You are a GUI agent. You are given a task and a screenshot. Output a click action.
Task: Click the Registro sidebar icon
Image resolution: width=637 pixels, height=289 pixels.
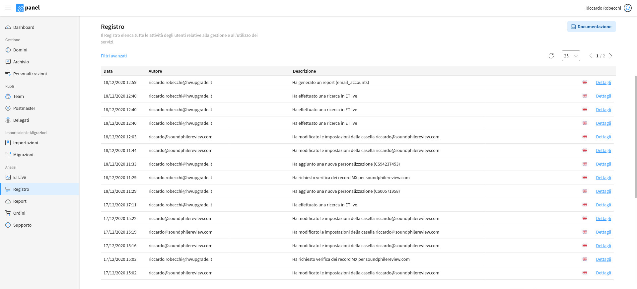pos(8,189)
